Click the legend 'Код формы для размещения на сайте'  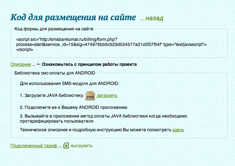tap(54, 29)
